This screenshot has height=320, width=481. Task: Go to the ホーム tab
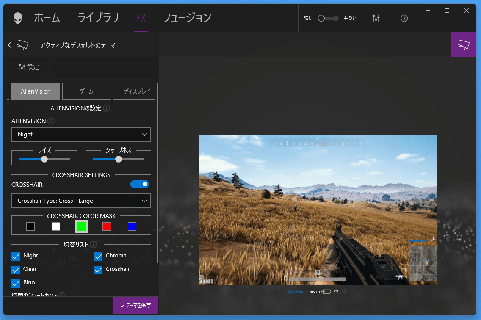coord(47,18)
